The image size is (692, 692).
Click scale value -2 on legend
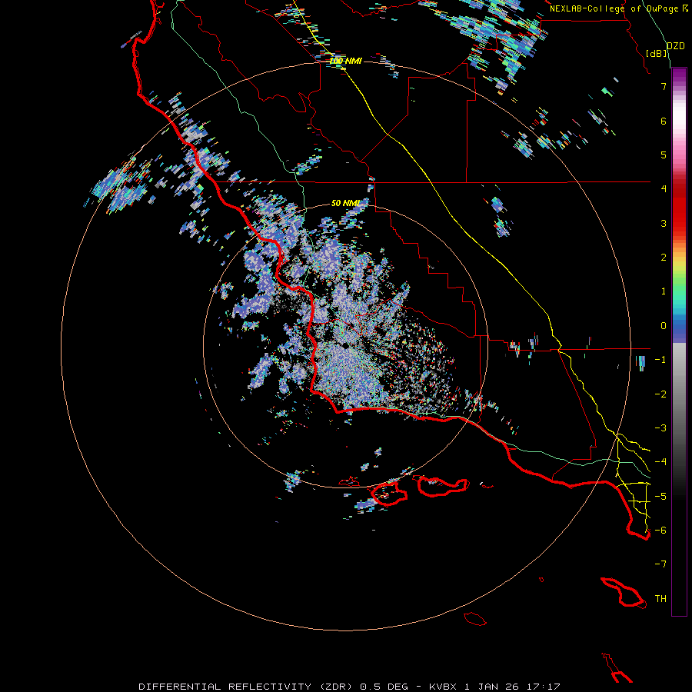point(660,394)
